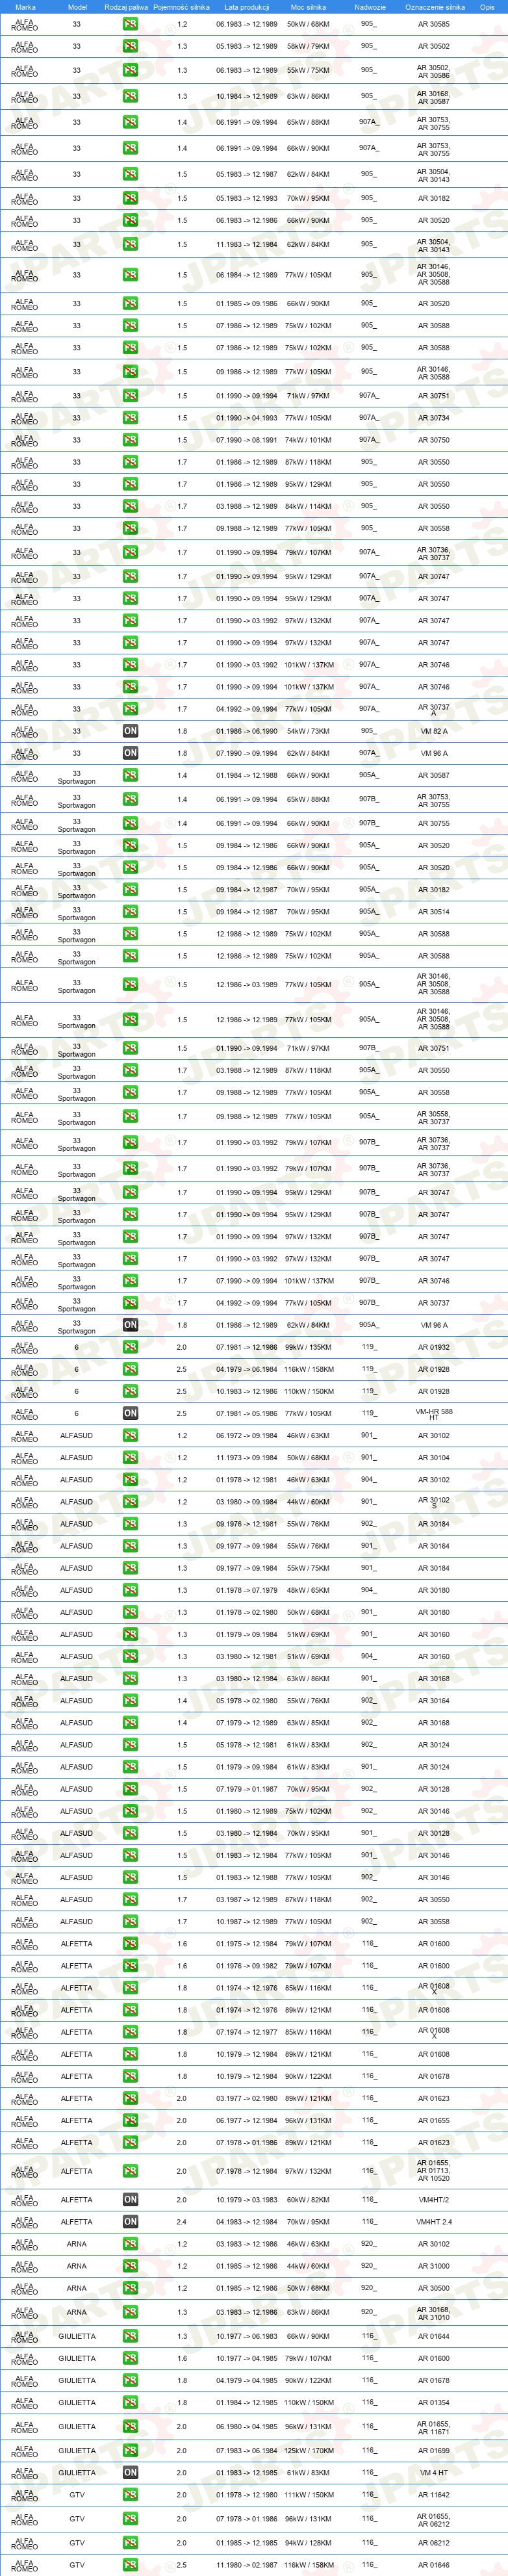Click the PB petrol icon in the ARNA AR 30500 row
Screen dimensions: 508x2576
tap(130, 2287)
